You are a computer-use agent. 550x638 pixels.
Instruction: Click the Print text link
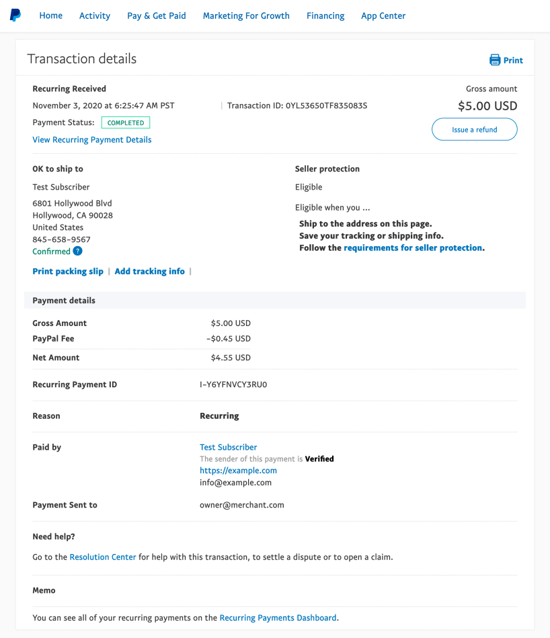click(x=513, y=61)
